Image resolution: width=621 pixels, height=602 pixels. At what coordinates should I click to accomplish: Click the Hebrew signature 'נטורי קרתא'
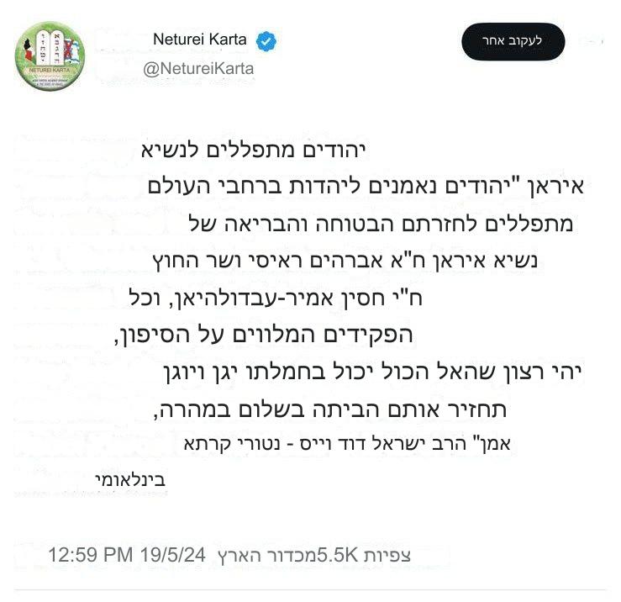tap(232, 443)
